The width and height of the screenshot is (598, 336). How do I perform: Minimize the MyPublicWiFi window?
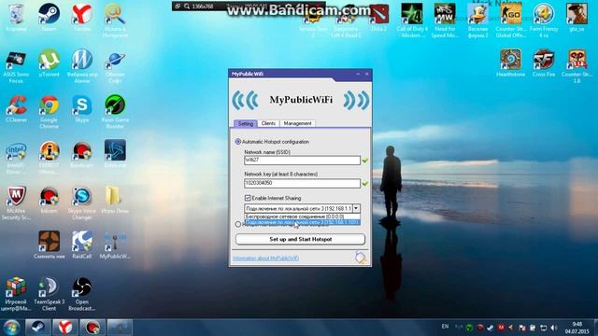(x=358, y=74)
